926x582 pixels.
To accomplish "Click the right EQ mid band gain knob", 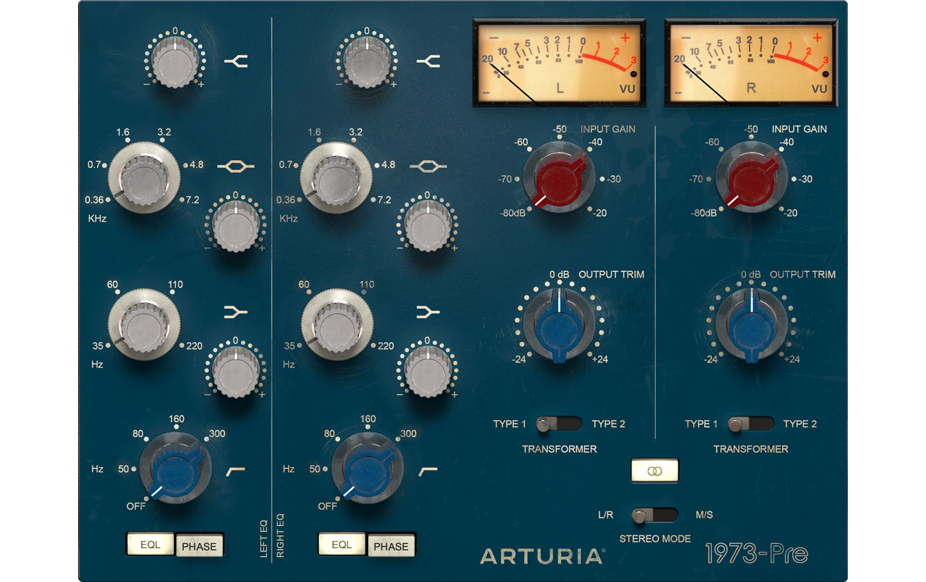I will [x=428, y=226].
